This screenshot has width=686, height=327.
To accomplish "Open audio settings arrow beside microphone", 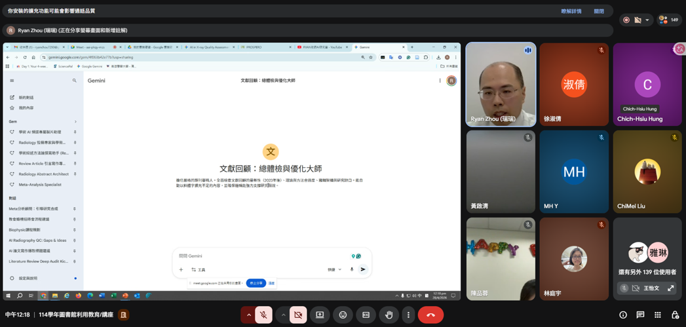I will (x=248, y=315).
